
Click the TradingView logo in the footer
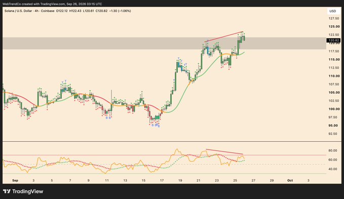pyautogui.click(x=23, y=191)
